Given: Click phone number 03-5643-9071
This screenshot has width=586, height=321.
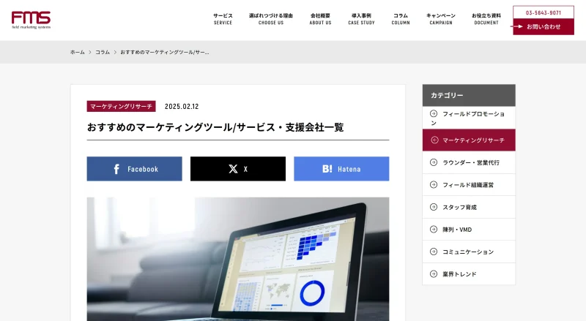Looking at the screenshot, I should coord(544,12).
